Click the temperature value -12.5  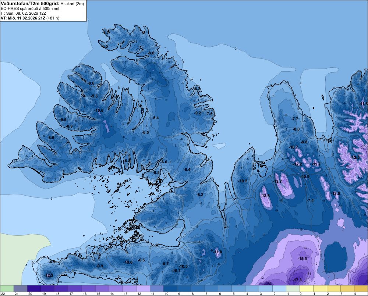pyautogui.click(x=335, y=193)
